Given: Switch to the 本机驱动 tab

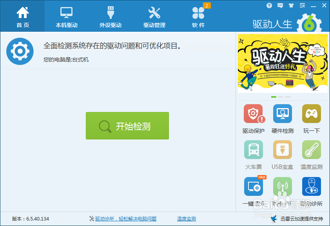Looking at the screenshot, I should [66, 16].
